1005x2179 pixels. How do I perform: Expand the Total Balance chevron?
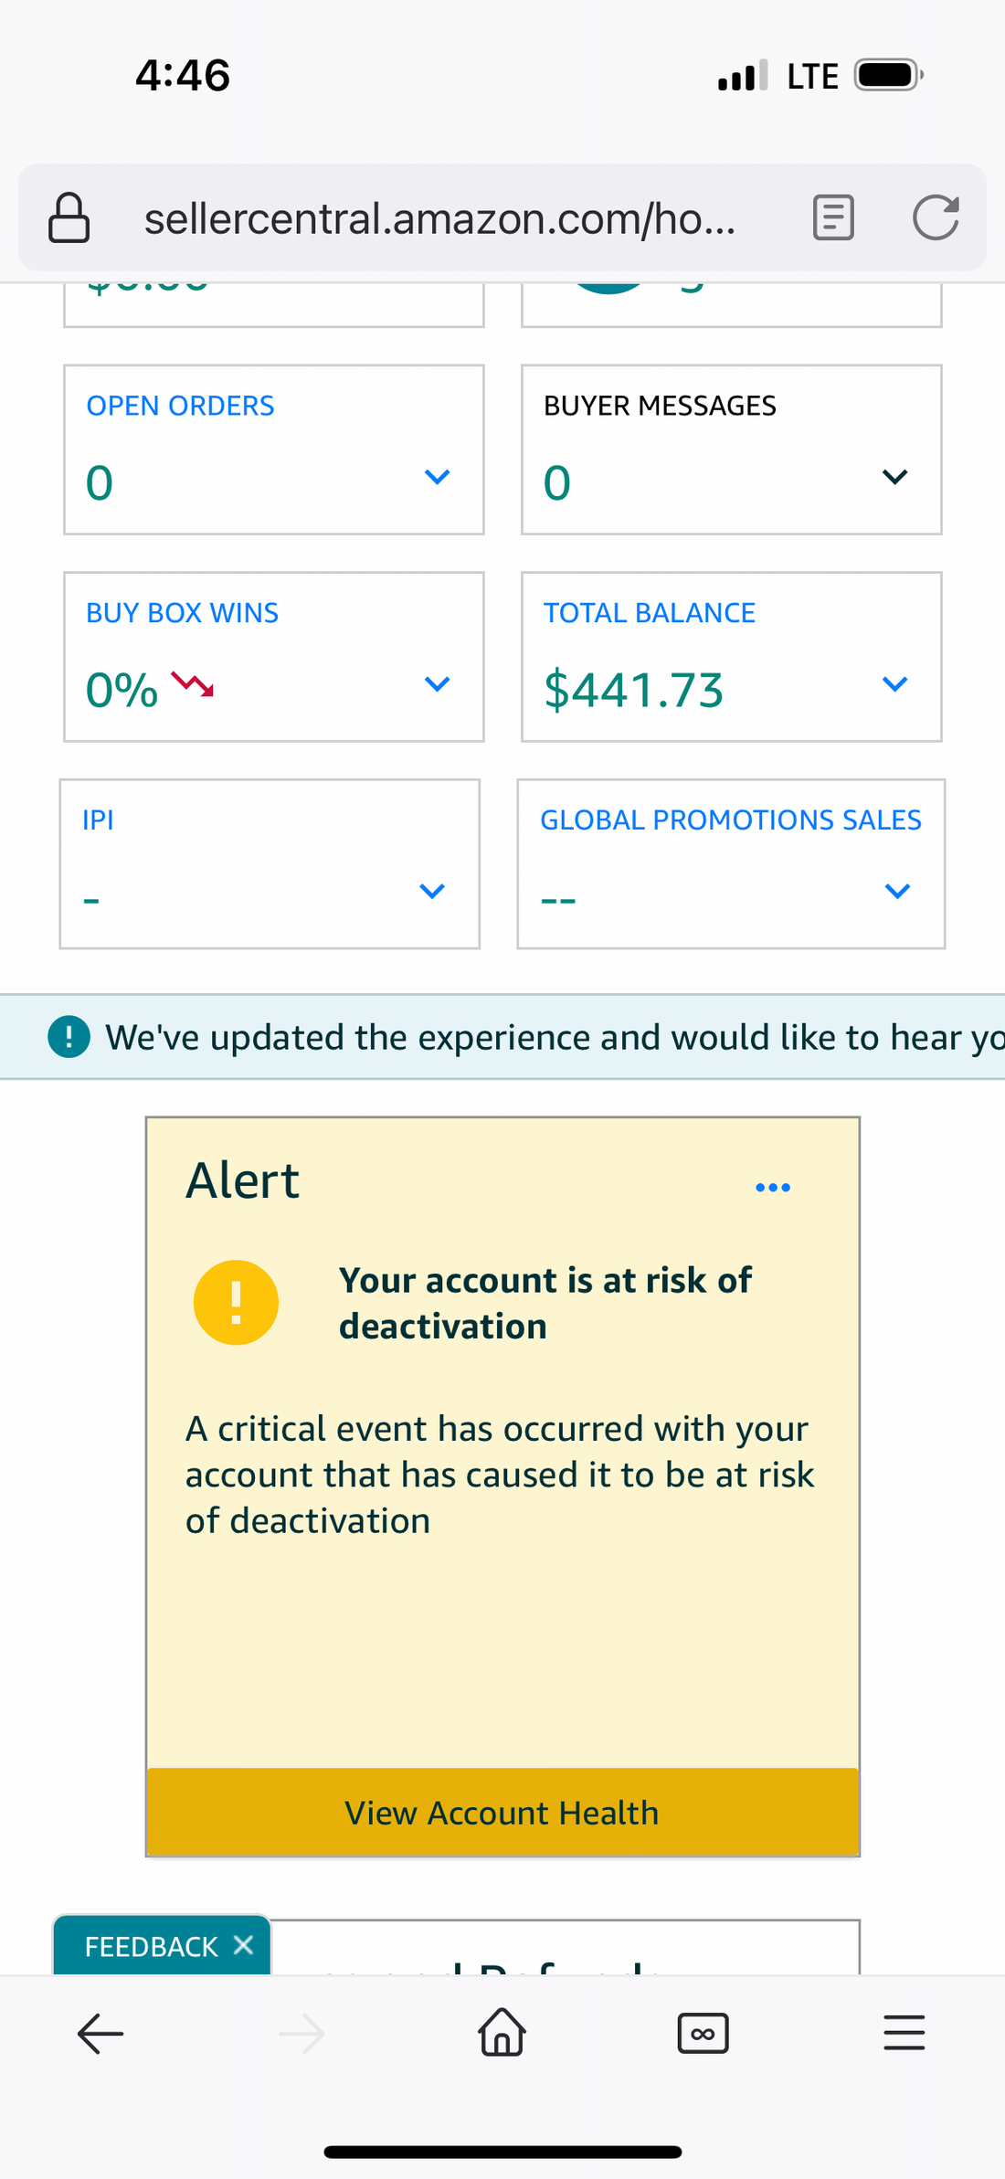(x=894, y=684)
